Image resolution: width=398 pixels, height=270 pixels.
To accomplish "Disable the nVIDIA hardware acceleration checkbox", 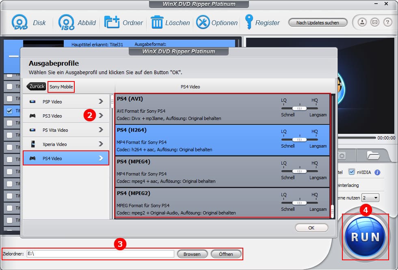I will [352, 172].
